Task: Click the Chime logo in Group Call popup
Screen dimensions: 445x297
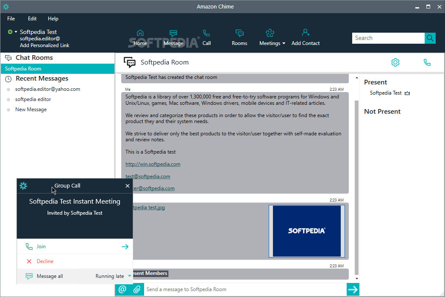Action: tap(23, 186)
